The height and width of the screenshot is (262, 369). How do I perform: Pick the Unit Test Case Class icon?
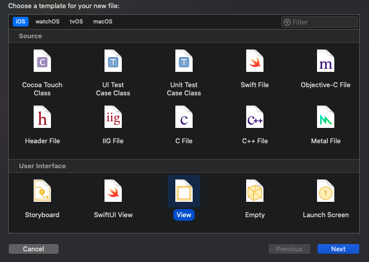(184, 61)
